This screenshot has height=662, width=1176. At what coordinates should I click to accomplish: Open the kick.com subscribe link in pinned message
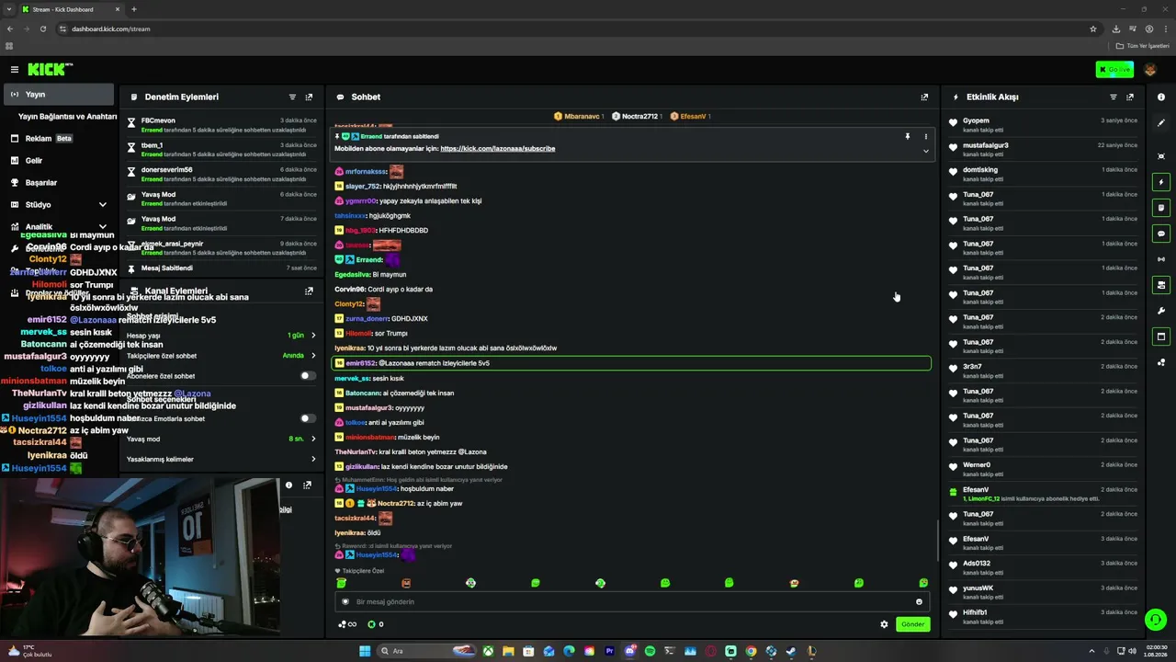[x=498, y=149]
